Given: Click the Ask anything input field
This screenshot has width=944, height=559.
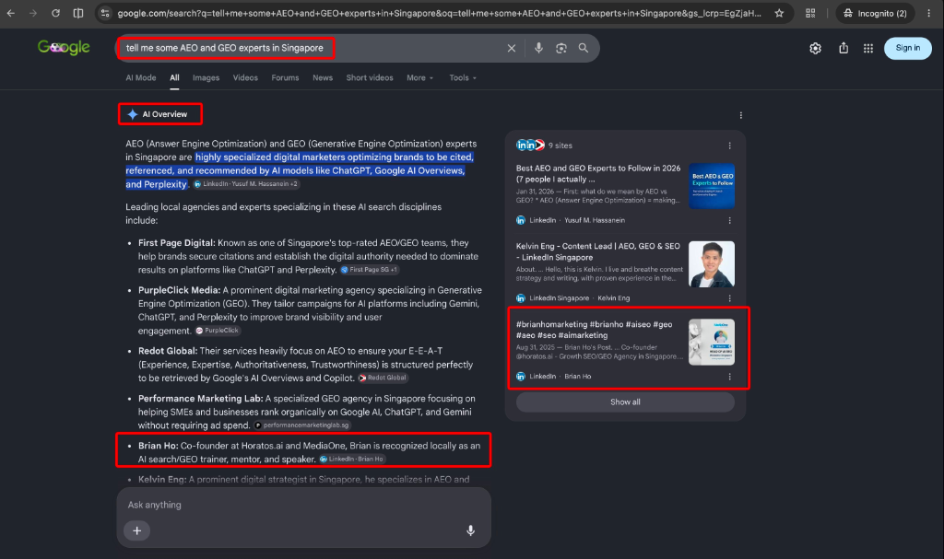Looking at the screenshot, I should [x=303, y=505].
